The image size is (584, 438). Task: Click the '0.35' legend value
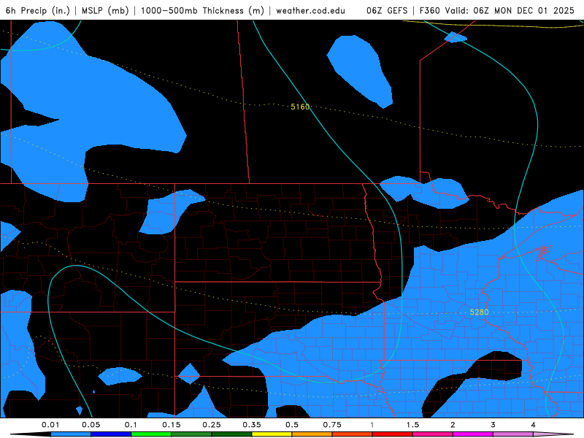(x=252, y=425)
